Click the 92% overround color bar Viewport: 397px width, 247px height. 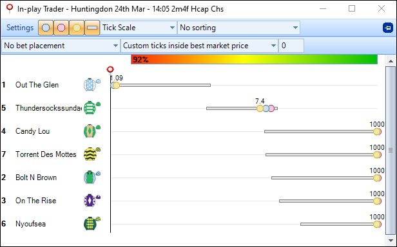[254, 59]
